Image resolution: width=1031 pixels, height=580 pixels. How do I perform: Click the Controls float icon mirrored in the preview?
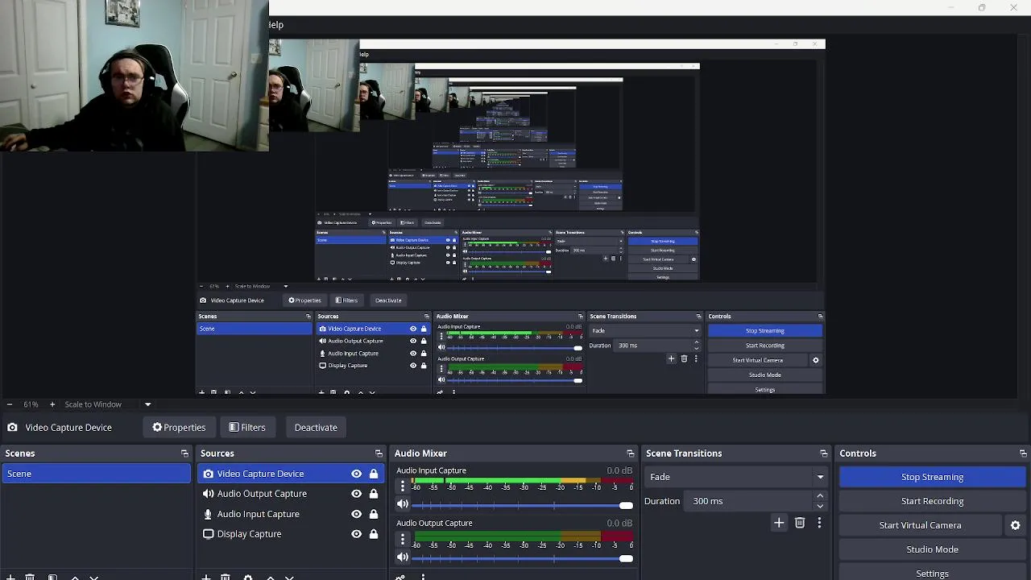pos(820,317)
